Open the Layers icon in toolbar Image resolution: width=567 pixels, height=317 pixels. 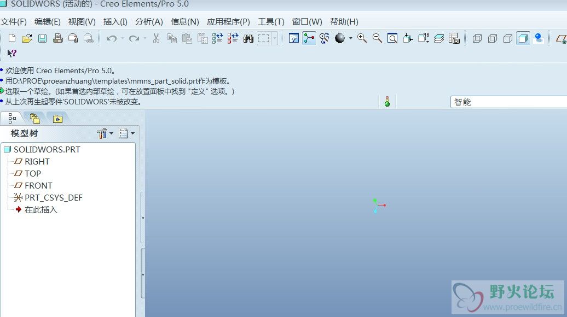438,38
